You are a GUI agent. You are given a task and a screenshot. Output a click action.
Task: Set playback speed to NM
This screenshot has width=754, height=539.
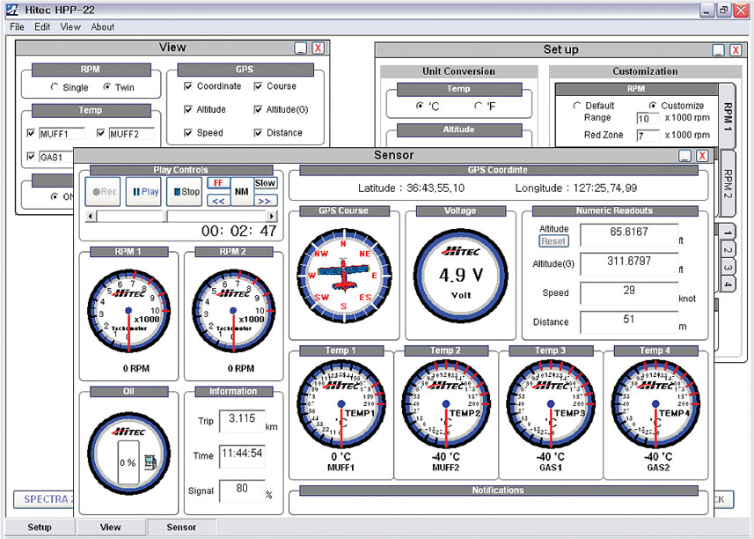pyautogui.click(x=242, y=191)
